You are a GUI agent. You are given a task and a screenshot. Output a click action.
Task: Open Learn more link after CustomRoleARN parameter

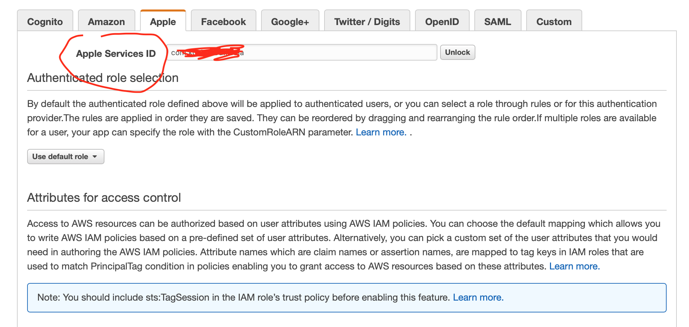381,132
